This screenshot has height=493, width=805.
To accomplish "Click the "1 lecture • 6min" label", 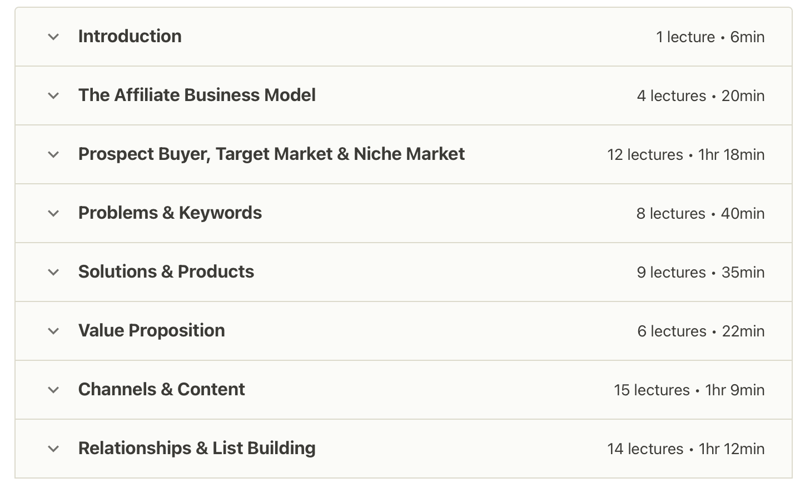I will point(710,37).
